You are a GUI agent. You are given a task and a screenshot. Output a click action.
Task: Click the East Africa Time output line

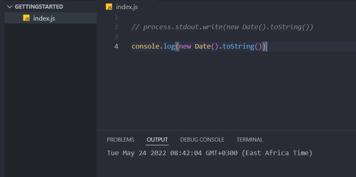click(210, 153)
